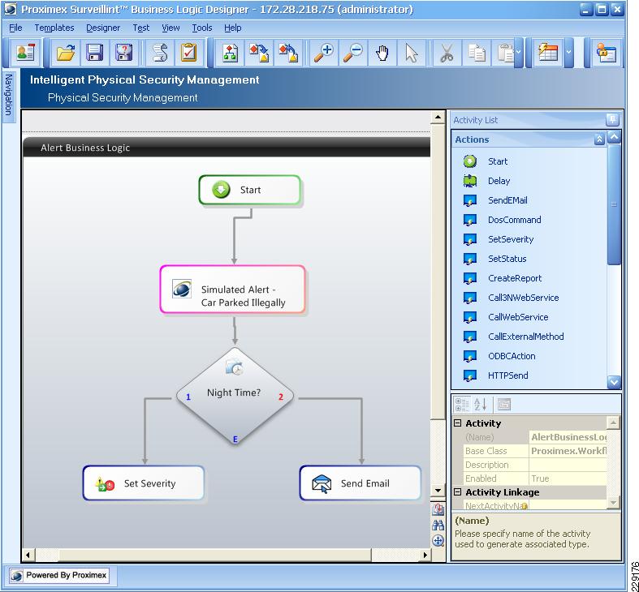Click the lightning table toolbar icon
This screenshot has width=639, height=592.
(x=548, y=53)
